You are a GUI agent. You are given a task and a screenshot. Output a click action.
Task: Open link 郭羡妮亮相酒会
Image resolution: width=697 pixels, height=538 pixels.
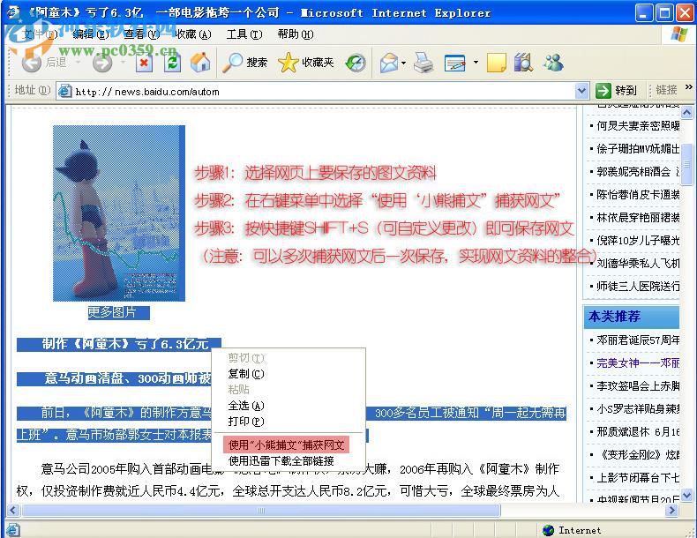tap(638, 171)
